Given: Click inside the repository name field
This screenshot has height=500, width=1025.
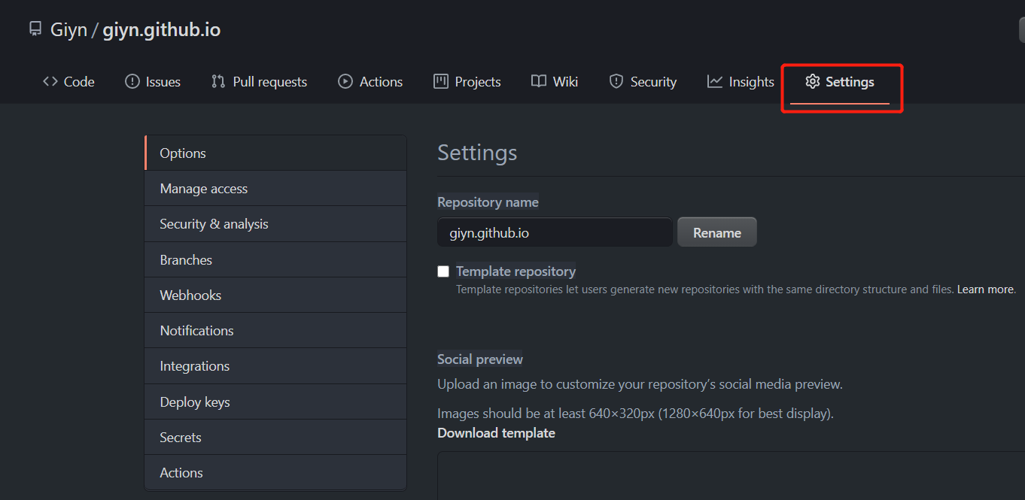Looking at the screenshot, I should point(555,232).
